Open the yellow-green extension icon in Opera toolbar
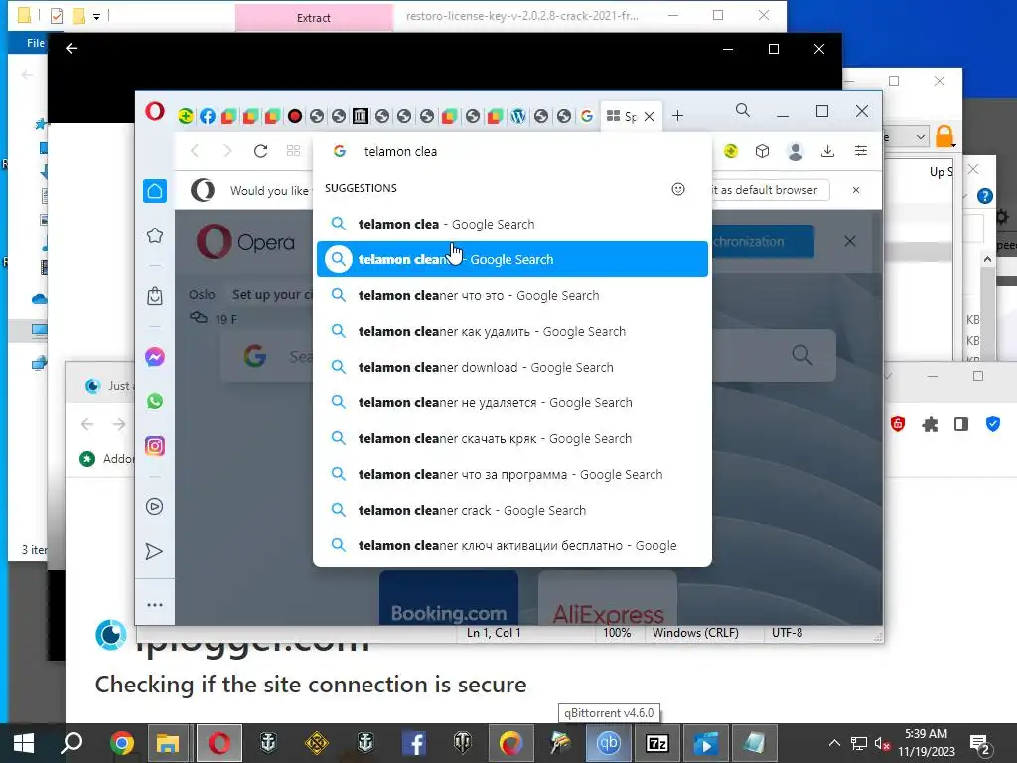The width and height of the screenshot is (1017, 763). click(731, 151)
